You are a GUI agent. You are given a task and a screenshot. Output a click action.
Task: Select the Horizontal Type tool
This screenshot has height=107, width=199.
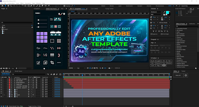[34, 6]
